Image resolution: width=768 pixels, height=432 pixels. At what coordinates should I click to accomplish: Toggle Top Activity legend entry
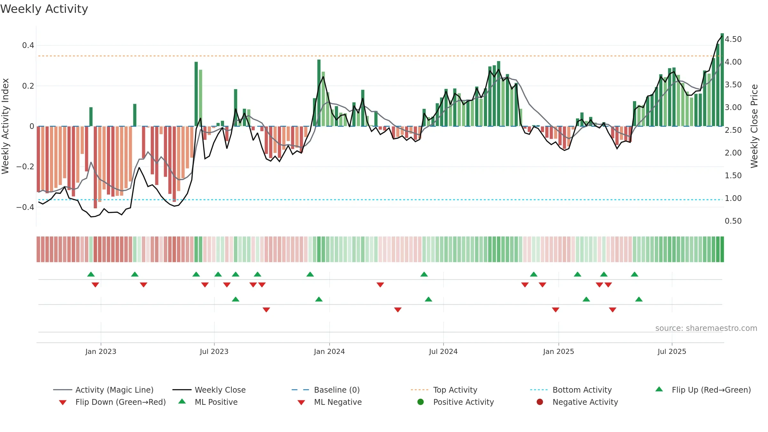point(444,390)
